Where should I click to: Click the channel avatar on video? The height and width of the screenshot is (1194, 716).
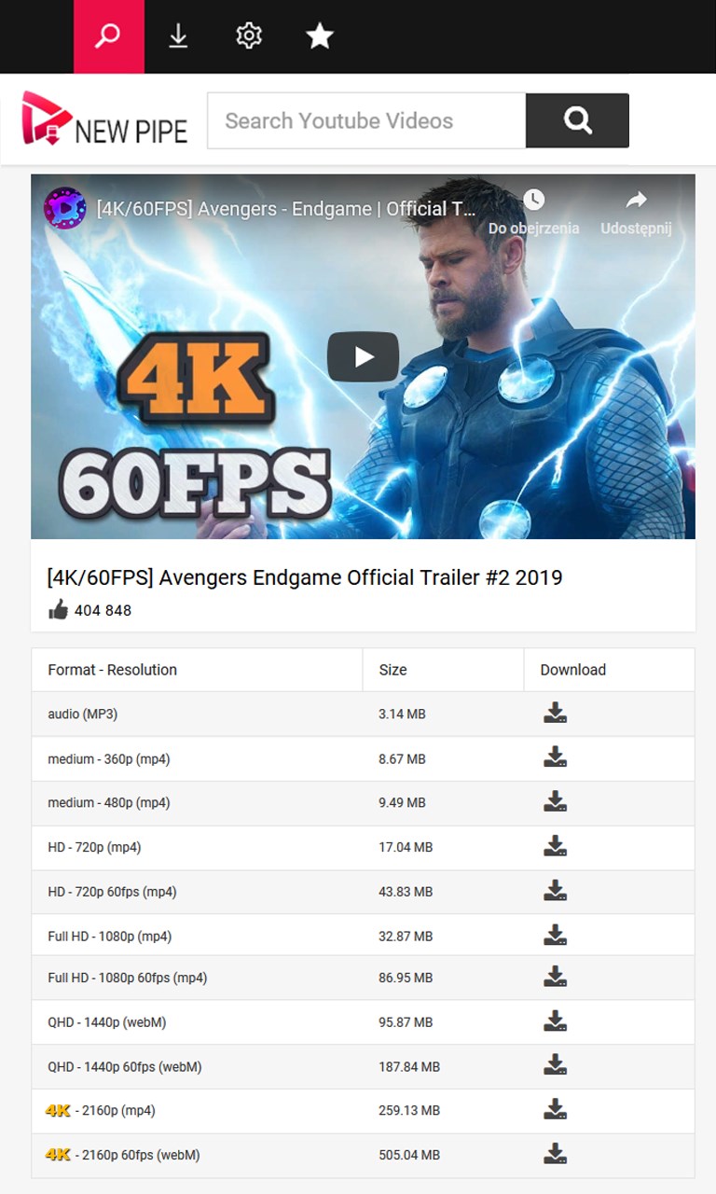point(65,208)
